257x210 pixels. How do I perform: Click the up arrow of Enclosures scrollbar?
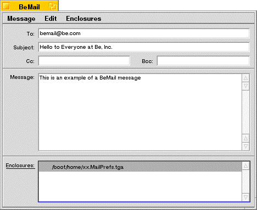pyautogui.click(x=245, y=166)
